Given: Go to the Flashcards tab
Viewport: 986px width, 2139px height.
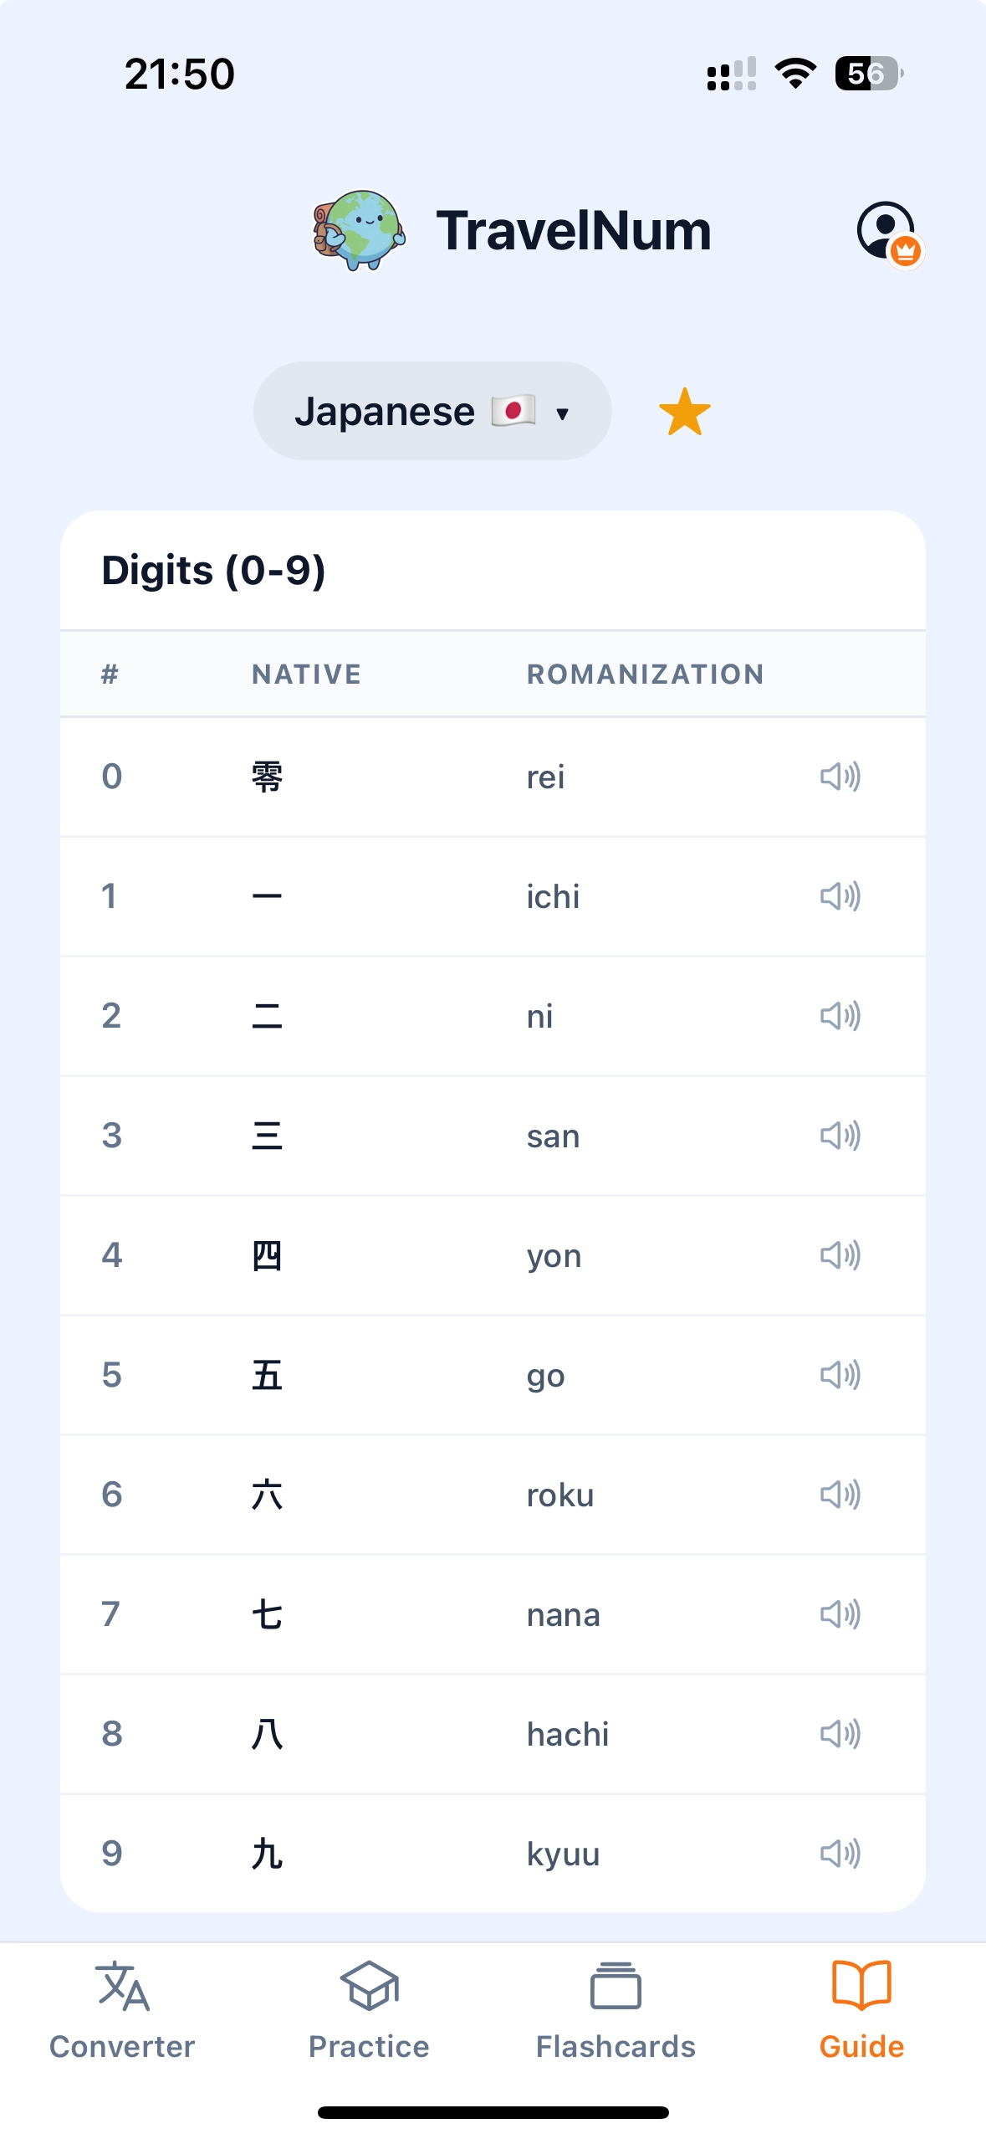Looking at the screenshot, I should [616, 2010].
